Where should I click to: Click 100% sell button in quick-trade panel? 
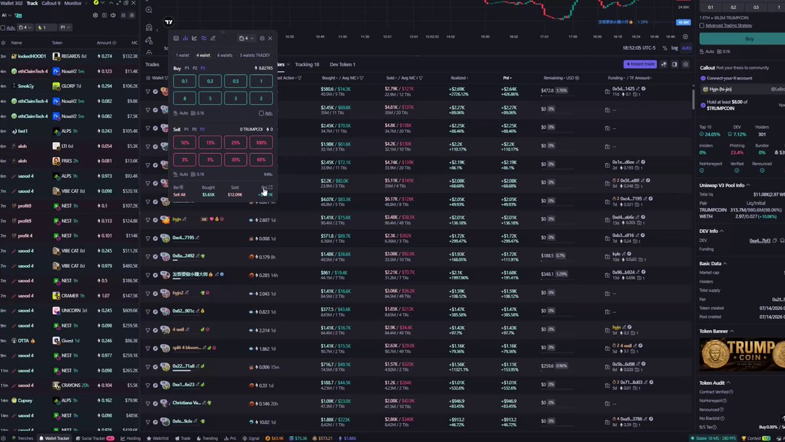(x=261, y=142)
